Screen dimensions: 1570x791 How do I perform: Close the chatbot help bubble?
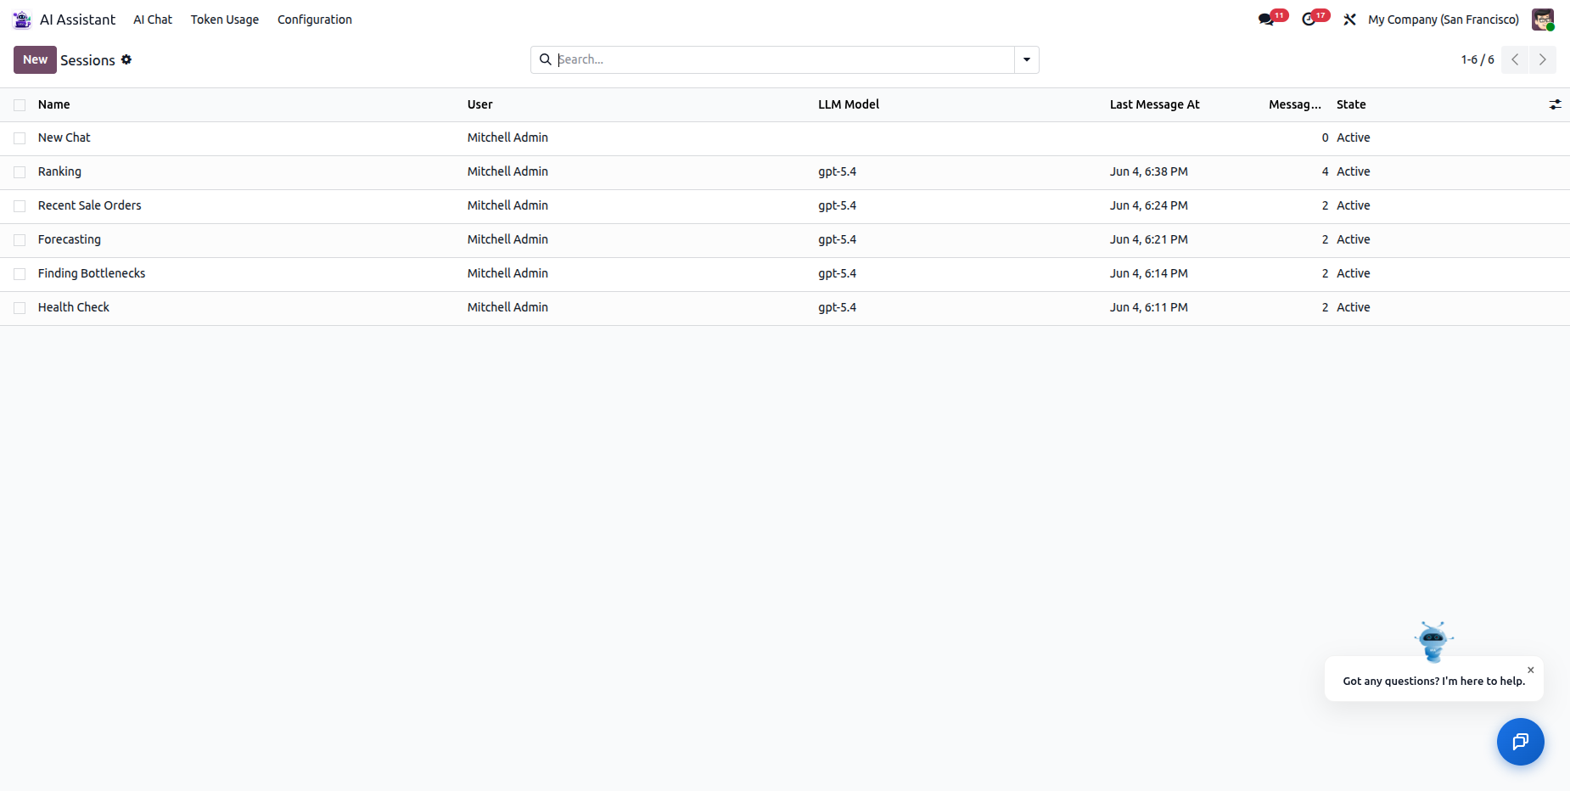[x=1531, y=670]
